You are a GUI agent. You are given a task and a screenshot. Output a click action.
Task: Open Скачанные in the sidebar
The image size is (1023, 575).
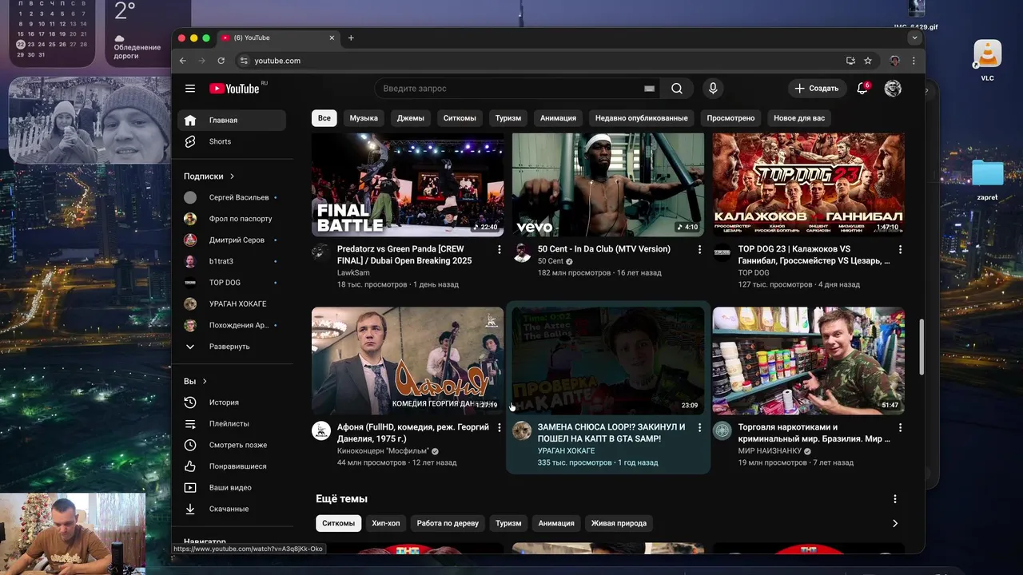click(x=232, y=509)
